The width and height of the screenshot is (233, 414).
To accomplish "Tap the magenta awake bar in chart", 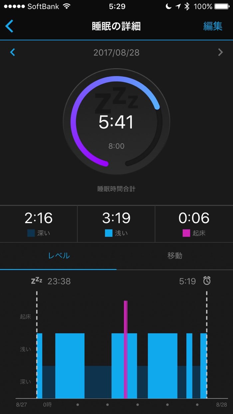I will pyautogui.click(x=125, y=349).
